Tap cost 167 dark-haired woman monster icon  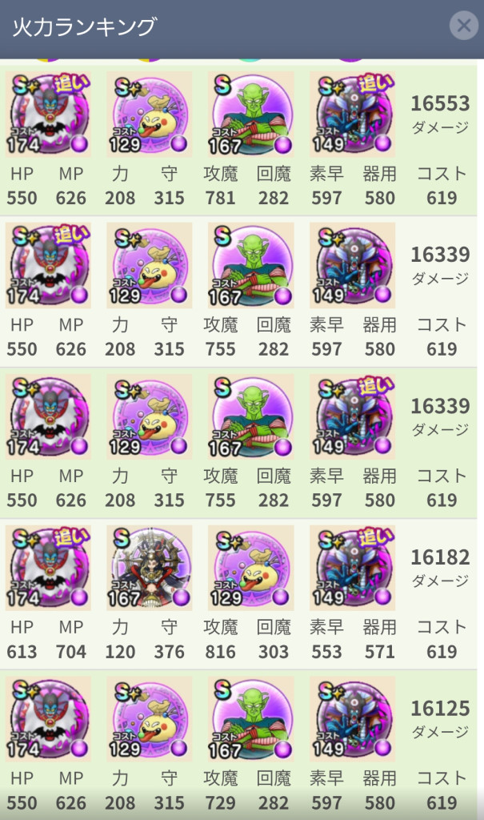150,568
